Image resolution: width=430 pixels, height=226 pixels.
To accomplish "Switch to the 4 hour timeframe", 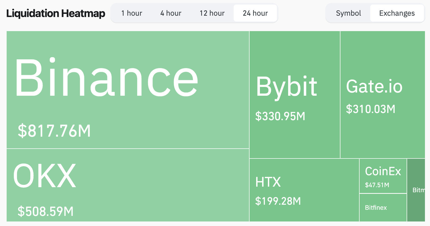I will (171, 13).
